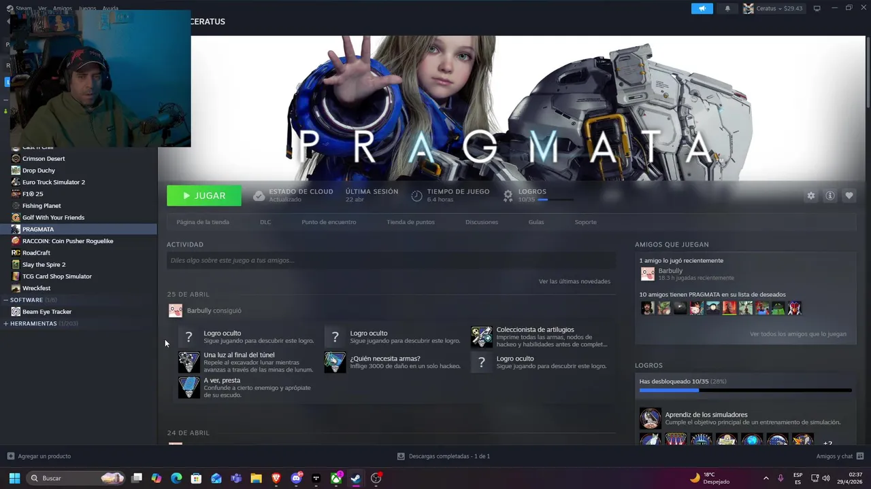Click A ver, presta achievement icon

tap(188, 387)
